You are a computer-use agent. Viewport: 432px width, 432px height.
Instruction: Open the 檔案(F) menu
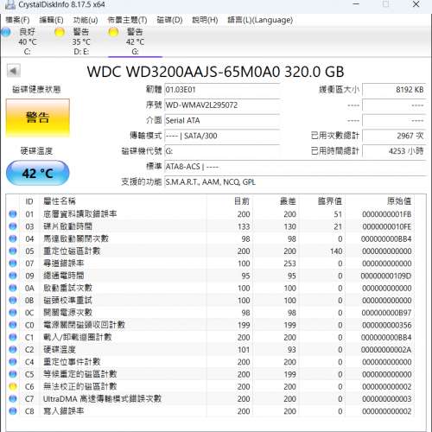(17, 20)
